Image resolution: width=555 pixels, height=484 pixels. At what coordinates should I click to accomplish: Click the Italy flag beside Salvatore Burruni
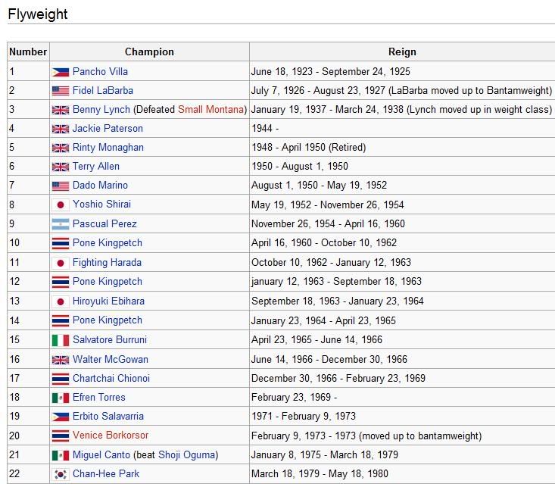(60, 340)
